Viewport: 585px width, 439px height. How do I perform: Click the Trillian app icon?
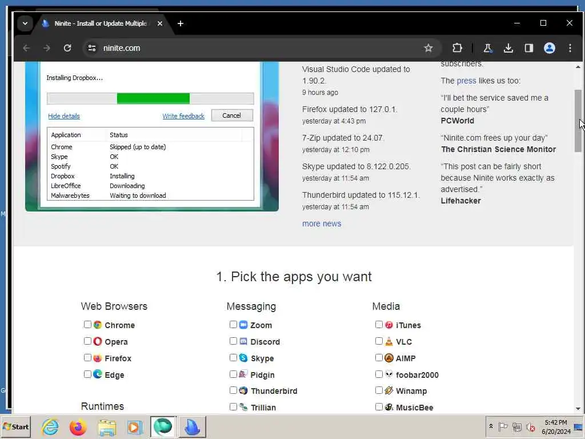243,407
